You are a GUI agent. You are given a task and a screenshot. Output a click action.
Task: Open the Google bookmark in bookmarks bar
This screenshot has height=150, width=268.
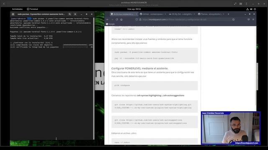[110, 24]
